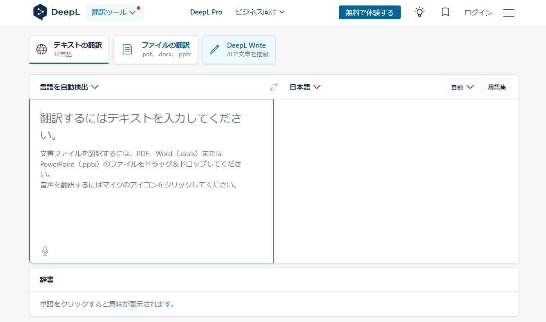Open the 日本語 target language dropdown
Viewport: 546px width, 322px height.
point(305,87)
